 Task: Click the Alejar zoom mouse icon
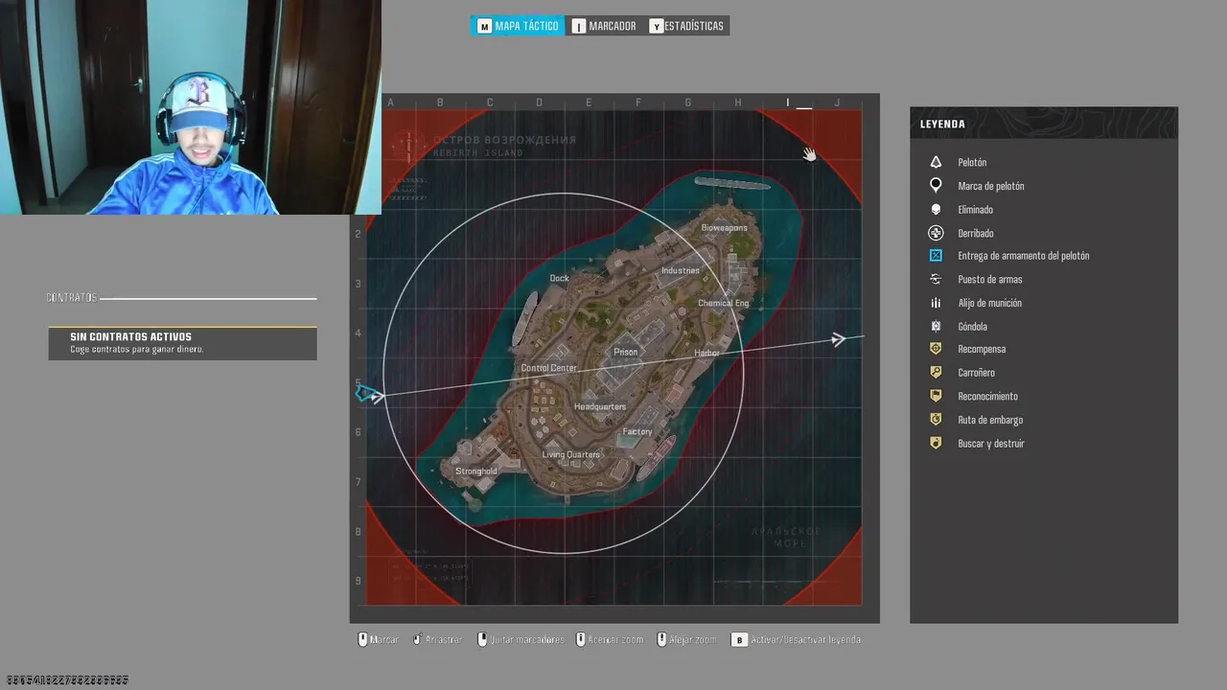[661, 639]
